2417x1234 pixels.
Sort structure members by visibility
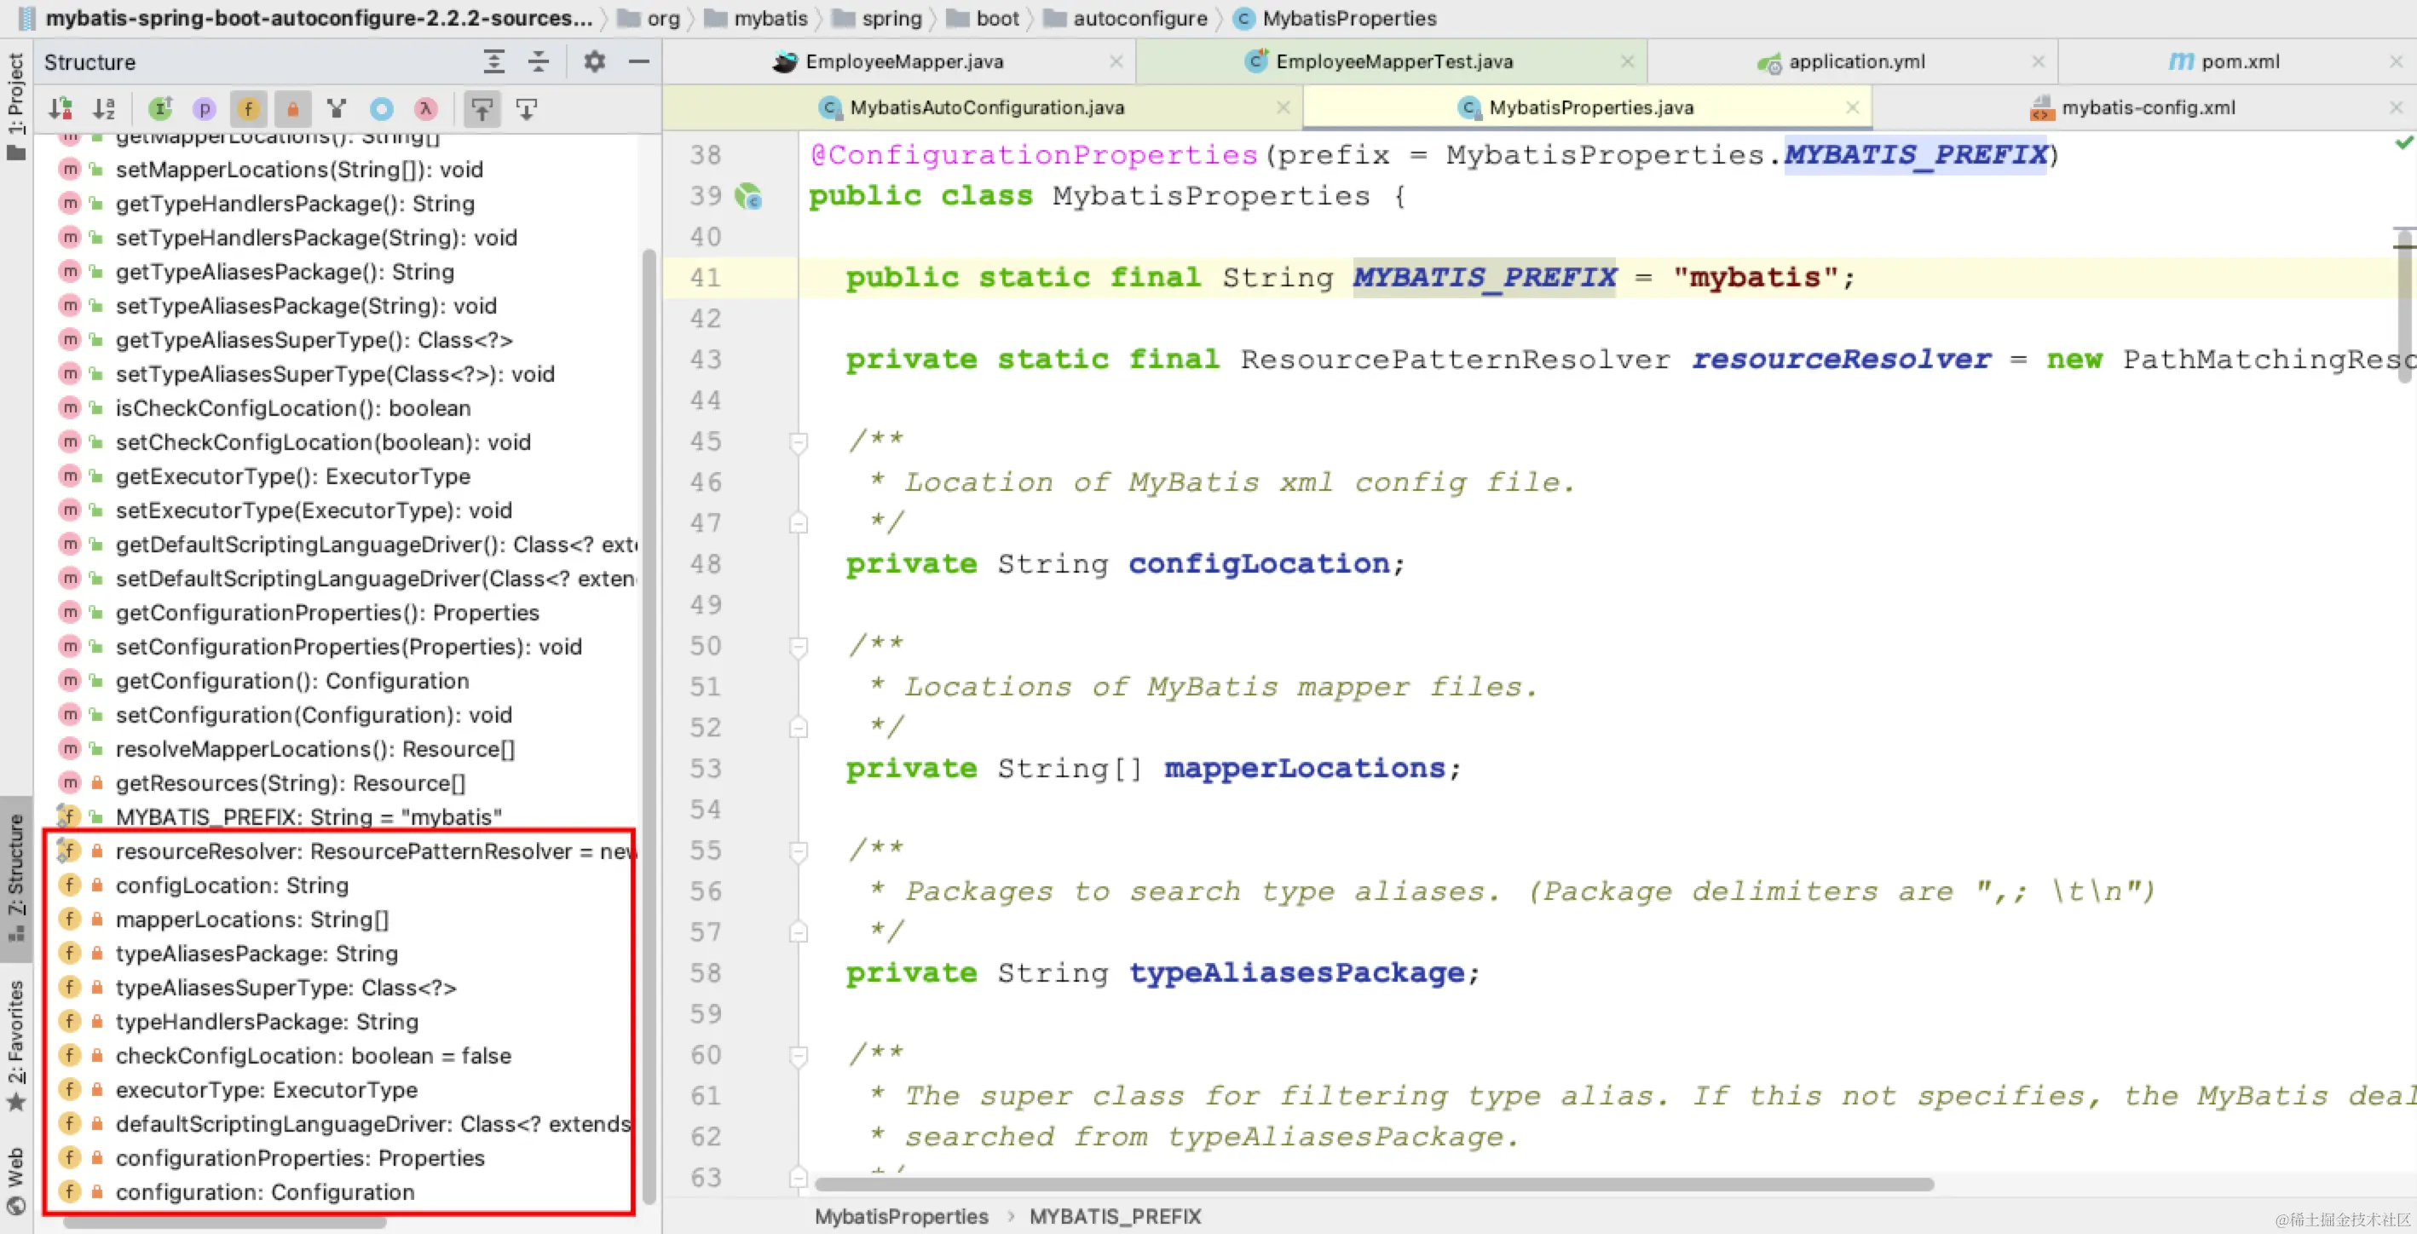[x=61, y=109]
